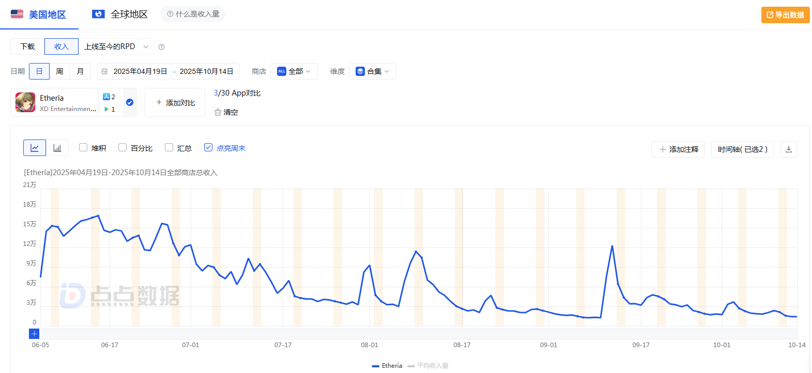Image resolution: width=812 pixels, height=373 pixels.
Task: Click the 添加对比 add comparison button
Action: [x=175, y=103]
